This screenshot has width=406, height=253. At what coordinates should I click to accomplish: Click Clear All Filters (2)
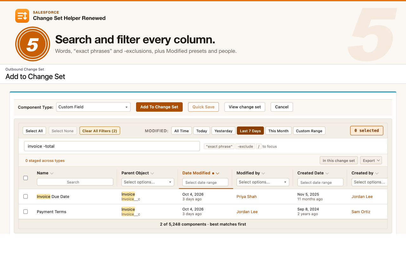(x=100, y=131)
